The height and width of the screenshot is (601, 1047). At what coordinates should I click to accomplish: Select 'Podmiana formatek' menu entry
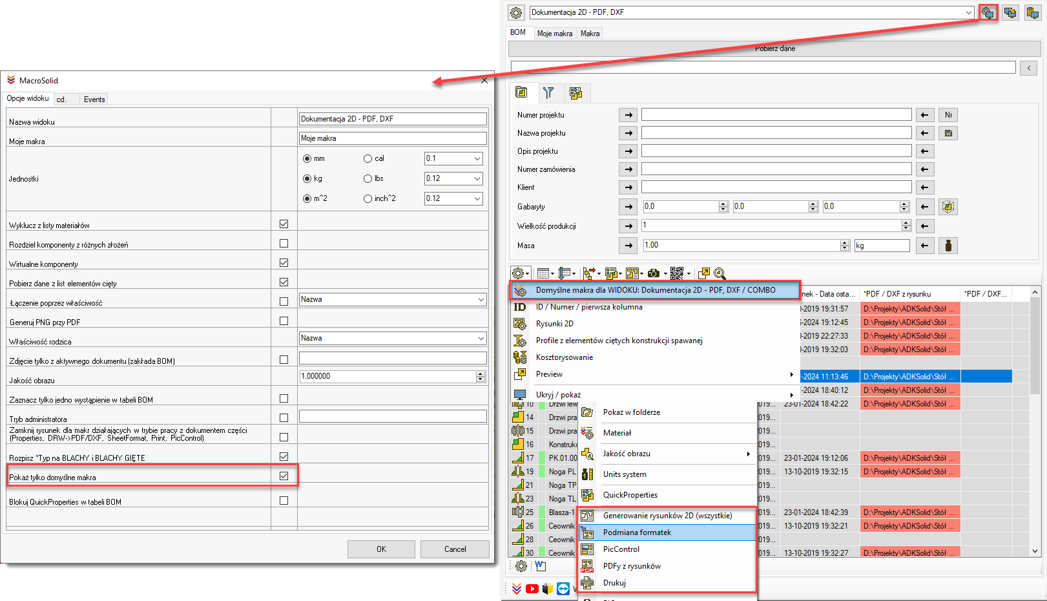click(637, 532)
